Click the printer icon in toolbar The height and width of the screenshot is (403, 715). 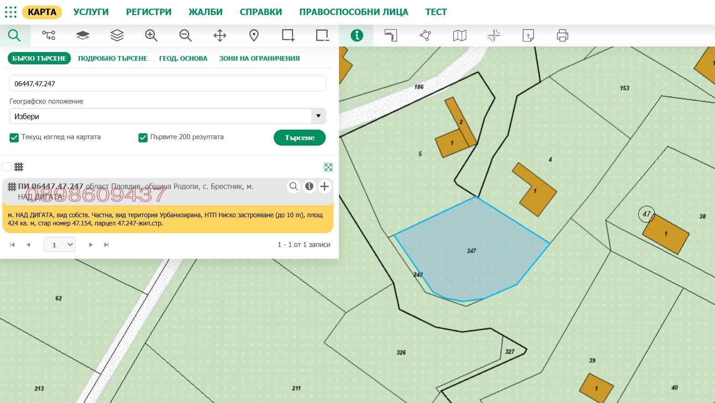(x=562, y=36)
